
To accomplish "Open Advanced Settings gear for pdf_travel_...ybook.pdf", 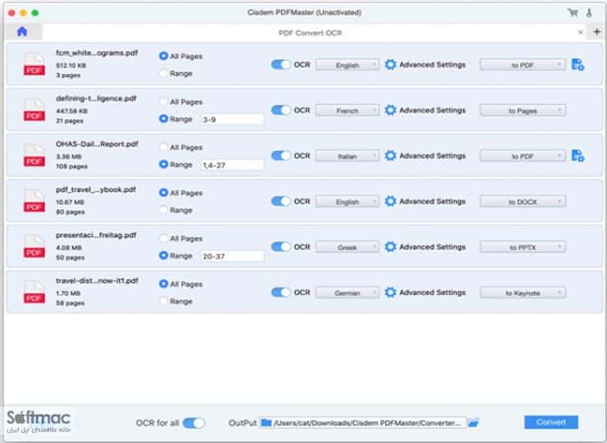I will [390, 201].
